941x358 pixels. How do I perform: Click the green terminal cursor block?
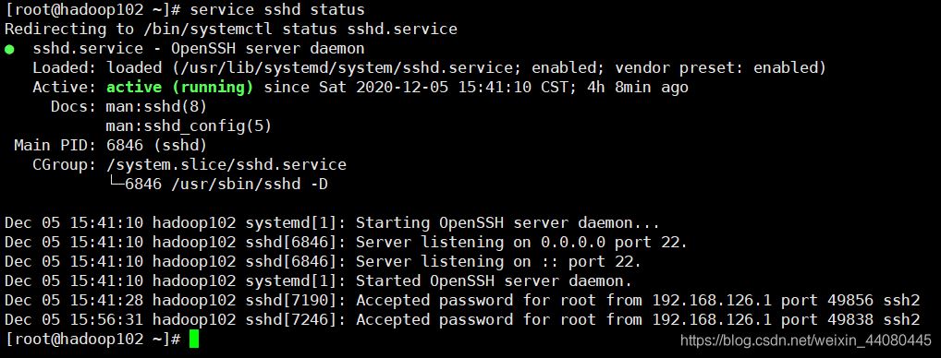[194, 340]
